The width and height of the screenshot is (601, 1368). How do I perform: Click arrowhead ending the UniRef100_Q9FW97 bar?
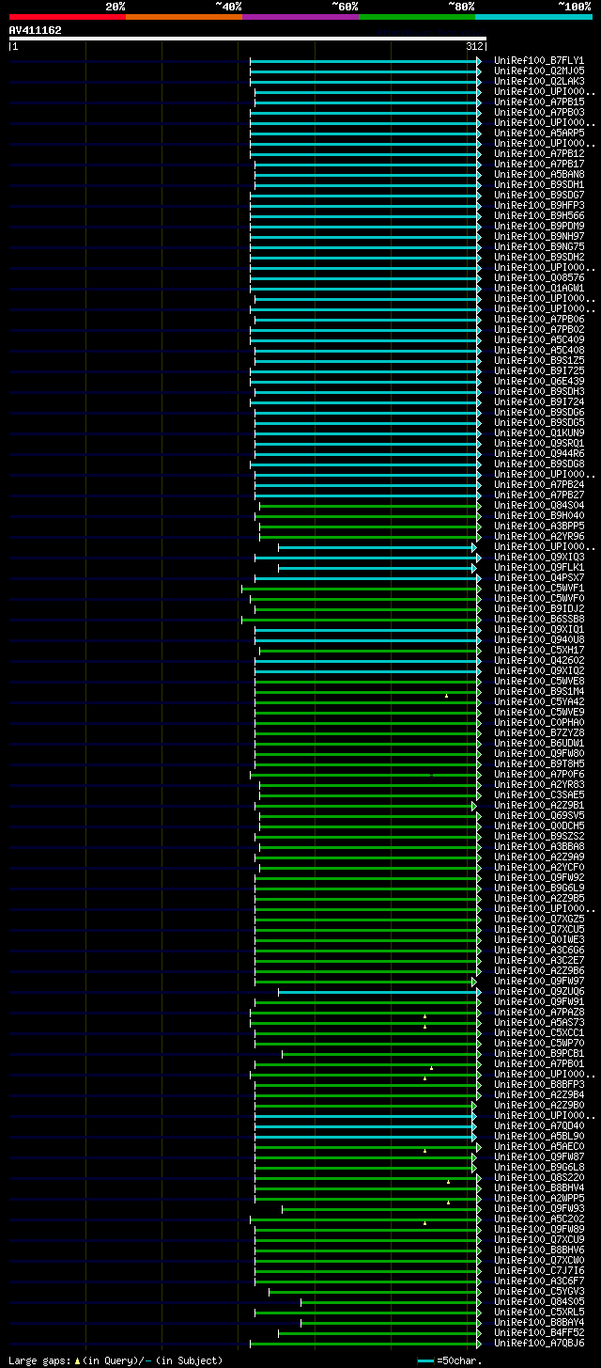pos(474,982)
